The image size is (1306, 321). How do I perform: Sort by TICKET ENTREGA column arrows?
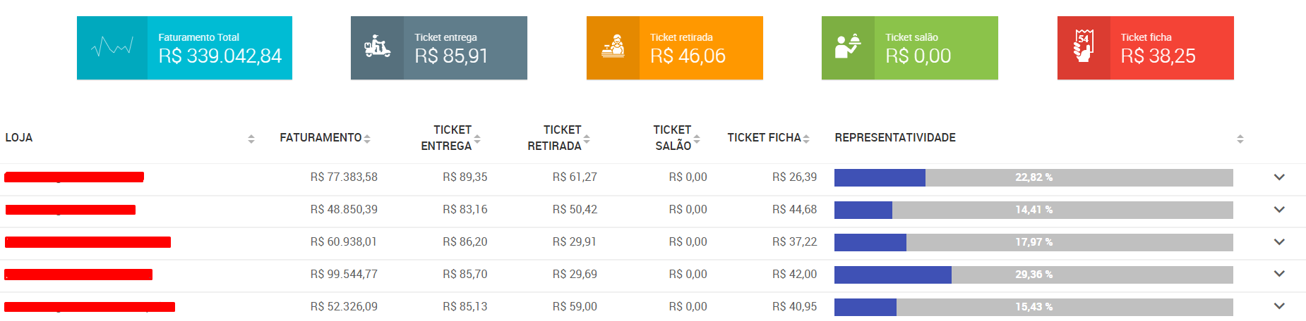tap(477, 139)
